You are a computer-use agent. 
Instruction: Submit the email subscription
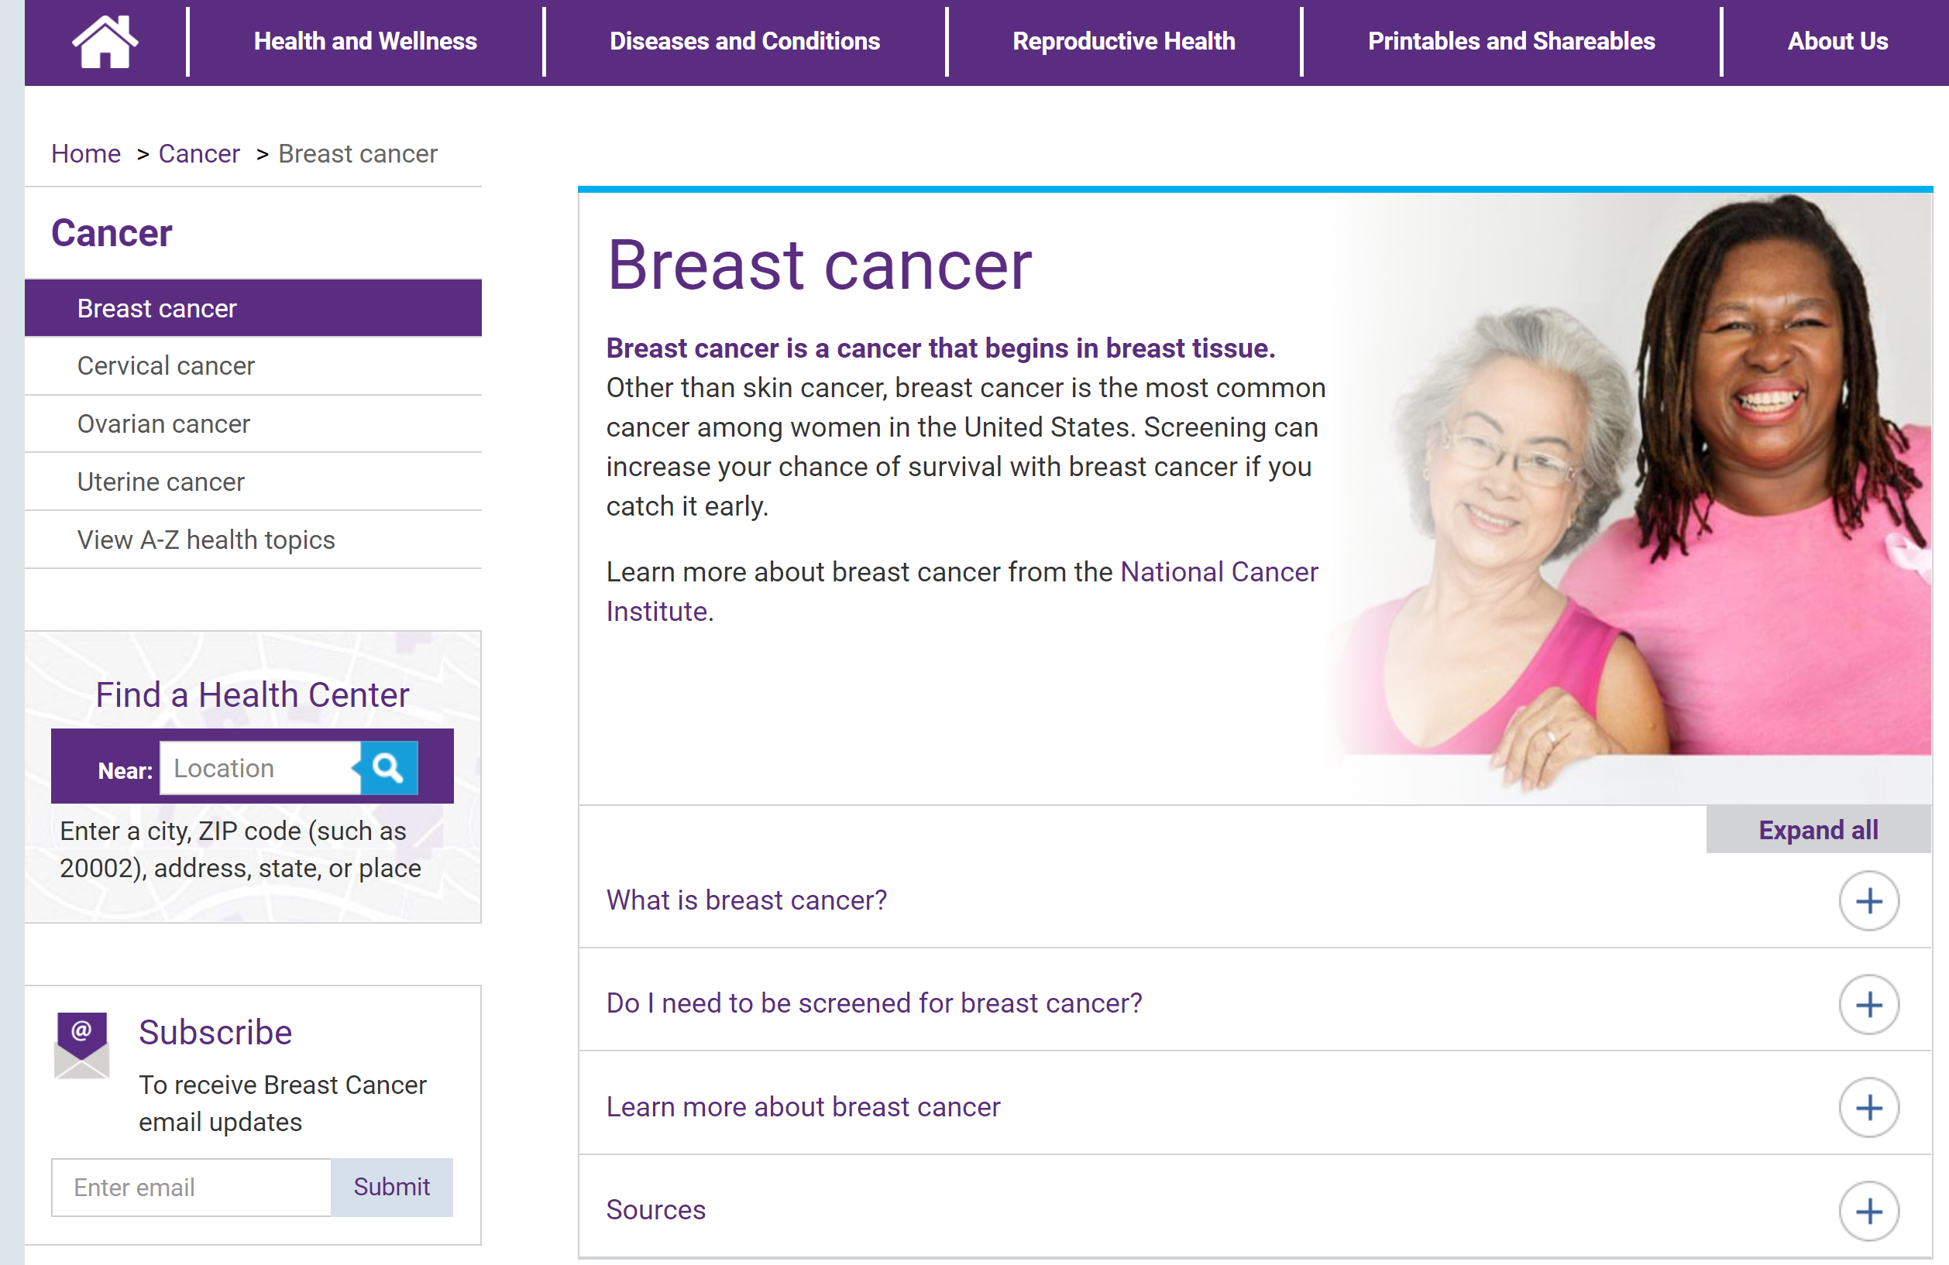pyautogui.click(x=391, y=1187)
